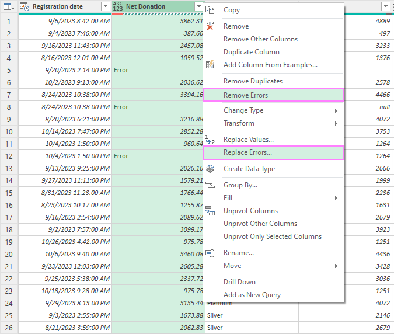Click the datetime type icon on Registration date
Image resolution: width=394 pixels, height=334 pixels.
tap(25, 6)
